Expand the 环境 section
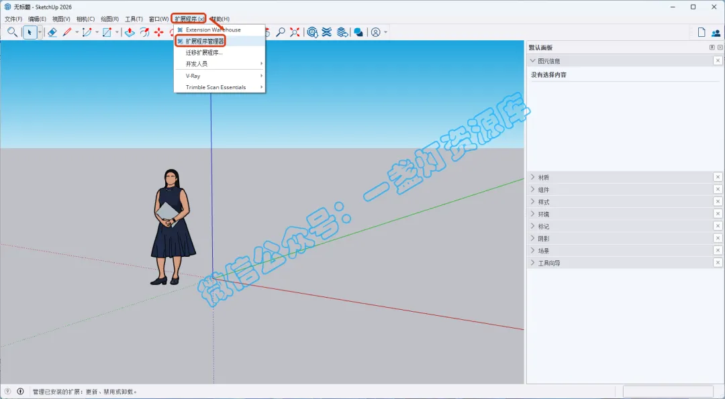 532,214
